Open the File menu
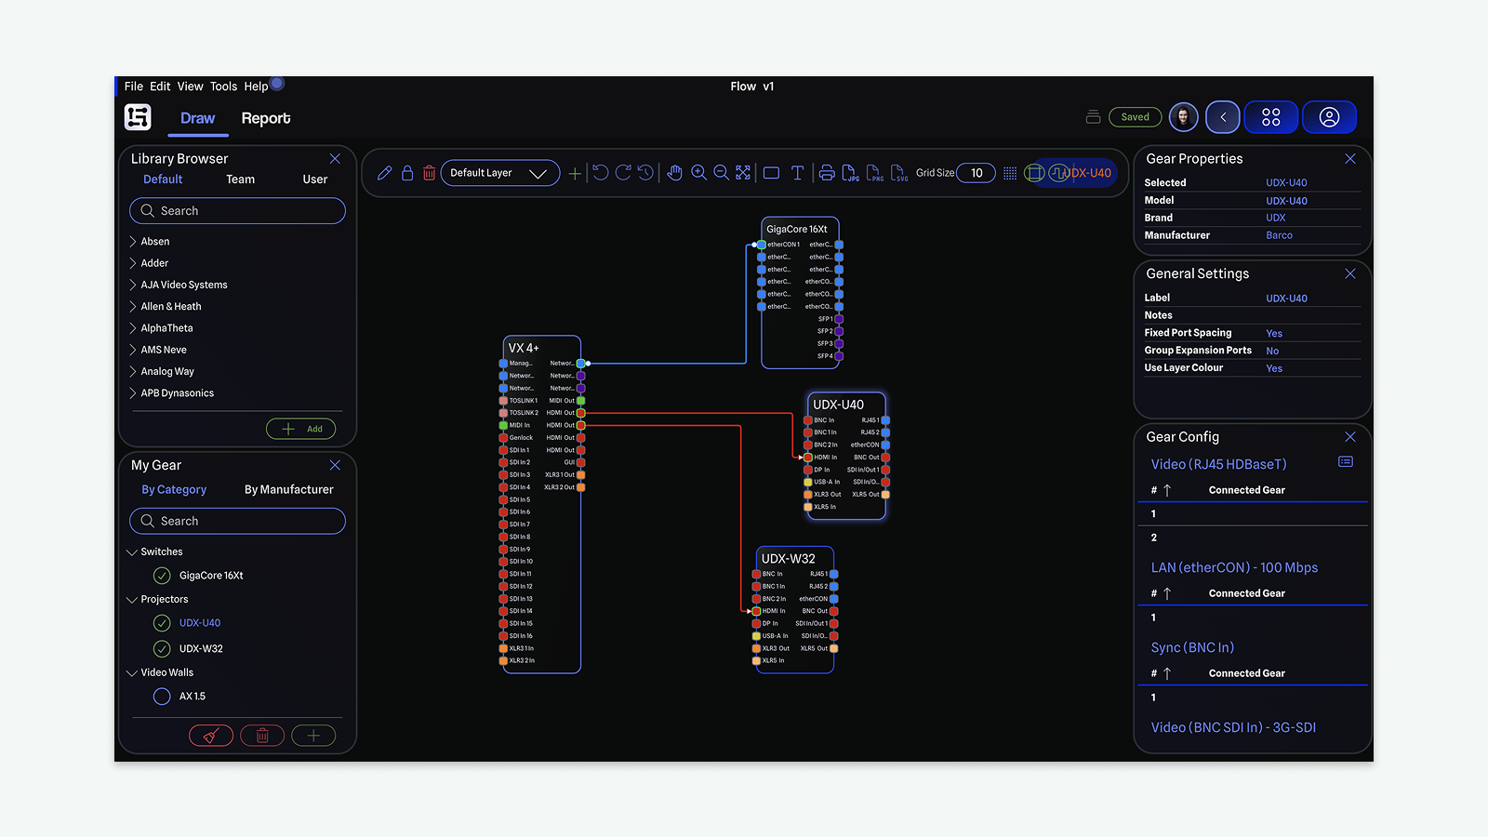1488x837 pixels. [134, 86]
